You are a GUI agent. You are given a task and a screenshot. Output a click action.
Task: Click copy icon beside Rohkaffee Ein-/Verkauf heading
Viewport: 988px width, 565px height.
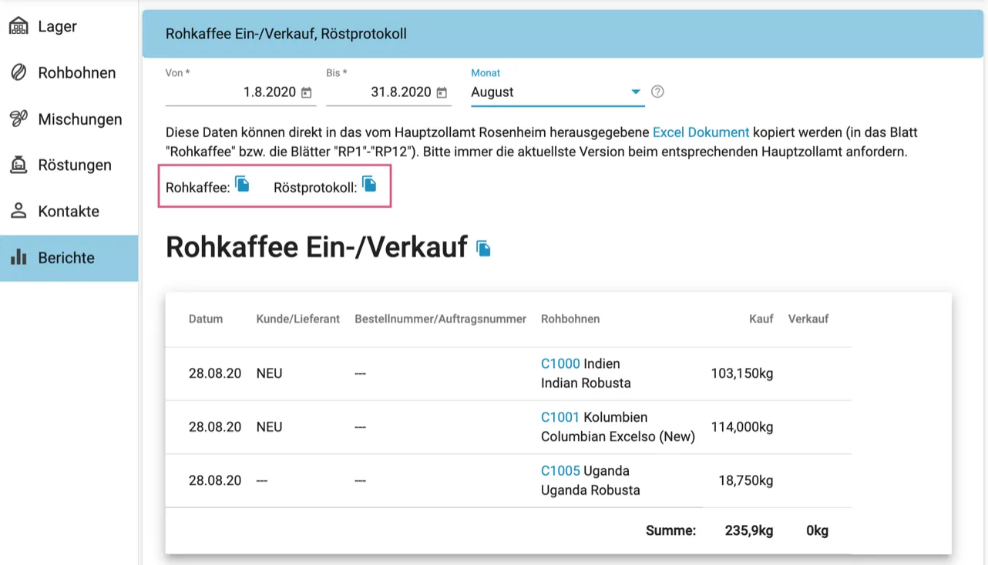click(x=483, y=248)
